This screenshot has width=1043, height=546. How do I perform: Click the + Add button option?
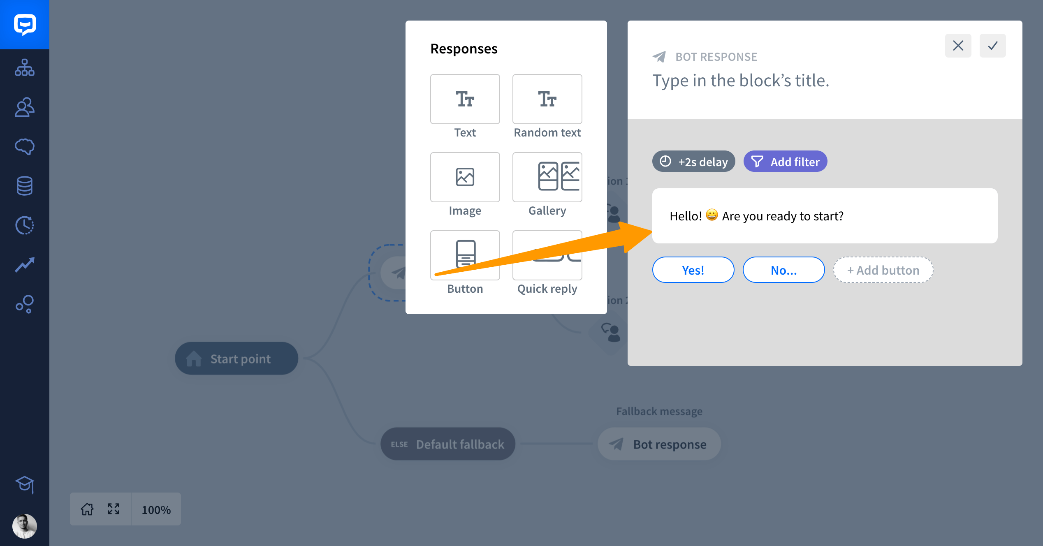(x=884, y=270)
